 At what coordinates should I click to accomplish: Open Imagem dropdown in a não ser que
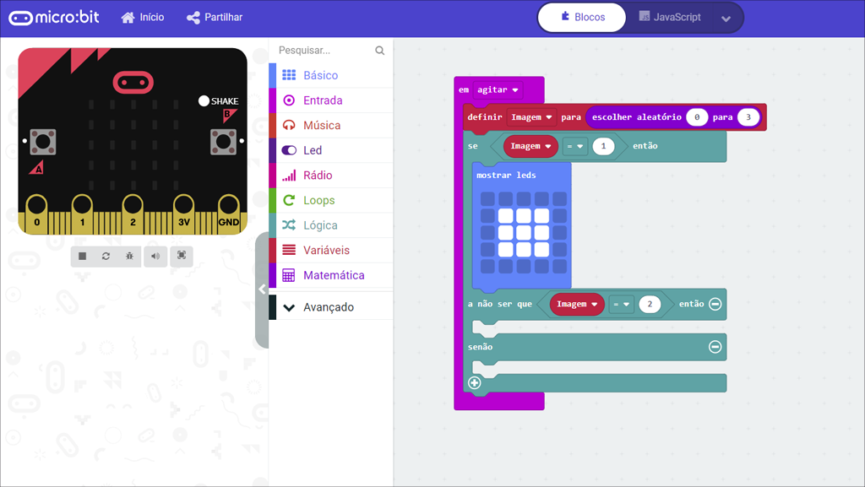coord(577,304)
